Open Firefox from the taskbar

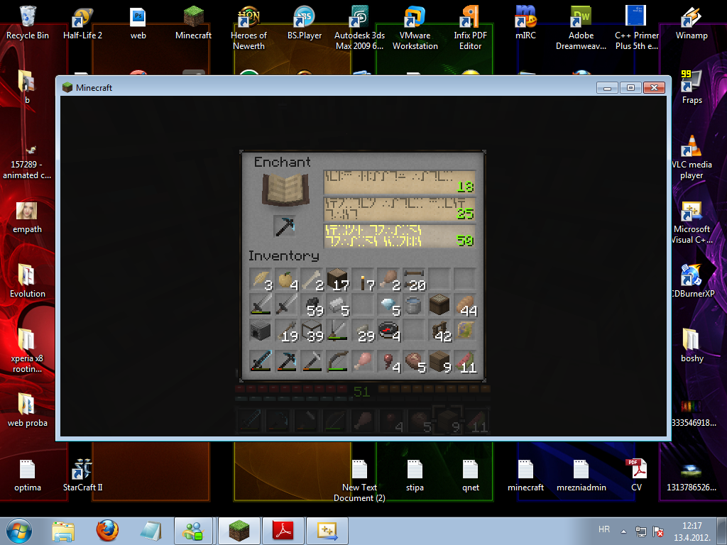tap(107, 531)
